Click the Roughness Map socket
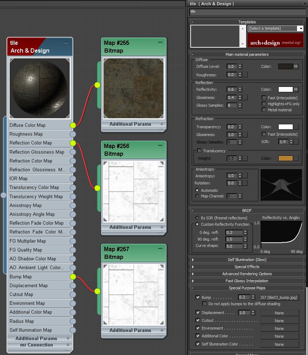The image size is (308, 355). click(73, 134)
